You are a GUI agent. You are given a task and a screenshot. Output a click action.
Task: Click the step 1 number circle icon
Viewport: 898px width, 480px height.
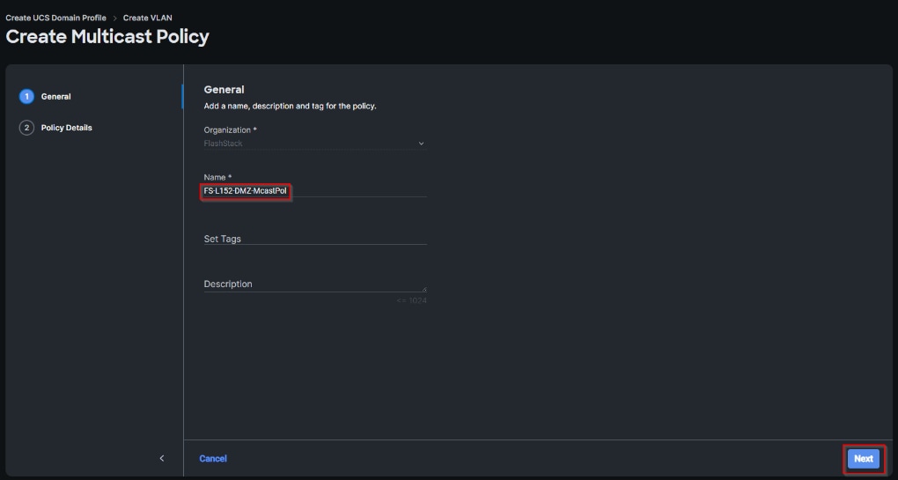point(26,97)
